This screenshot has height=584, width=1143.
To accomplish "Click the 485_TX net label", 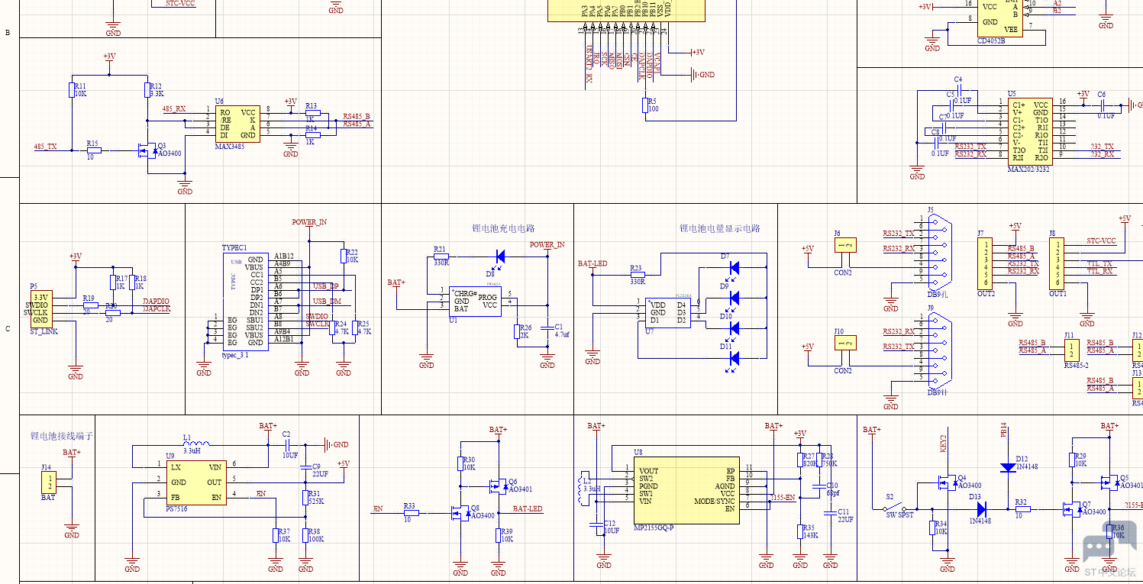I will (45, 146).
